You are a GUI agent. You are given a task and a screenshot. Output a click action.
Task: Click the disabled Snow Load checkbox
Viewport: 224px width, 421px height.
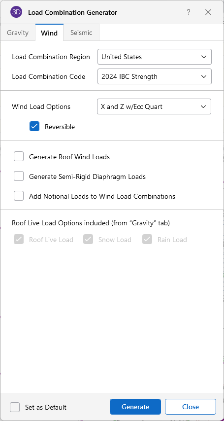[88, 239]
